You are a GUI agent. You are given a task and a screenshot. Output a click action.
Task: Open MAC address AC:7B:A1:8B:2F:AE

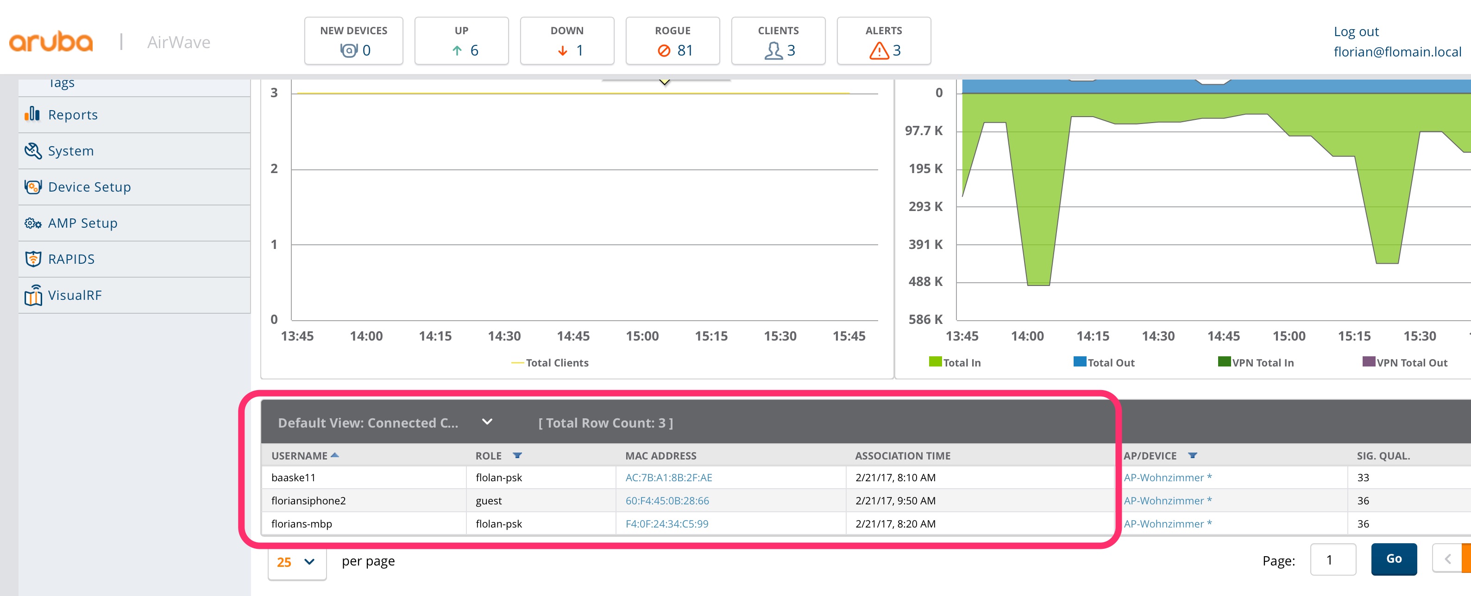(x=668, y=478)
